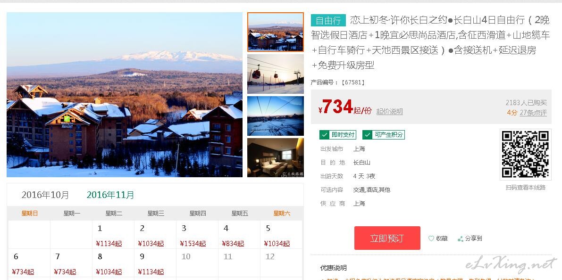Viewport: 562px width, 280px height.
Task: Pick November 3 priced ¥1534起
Action: pos(197,235)
